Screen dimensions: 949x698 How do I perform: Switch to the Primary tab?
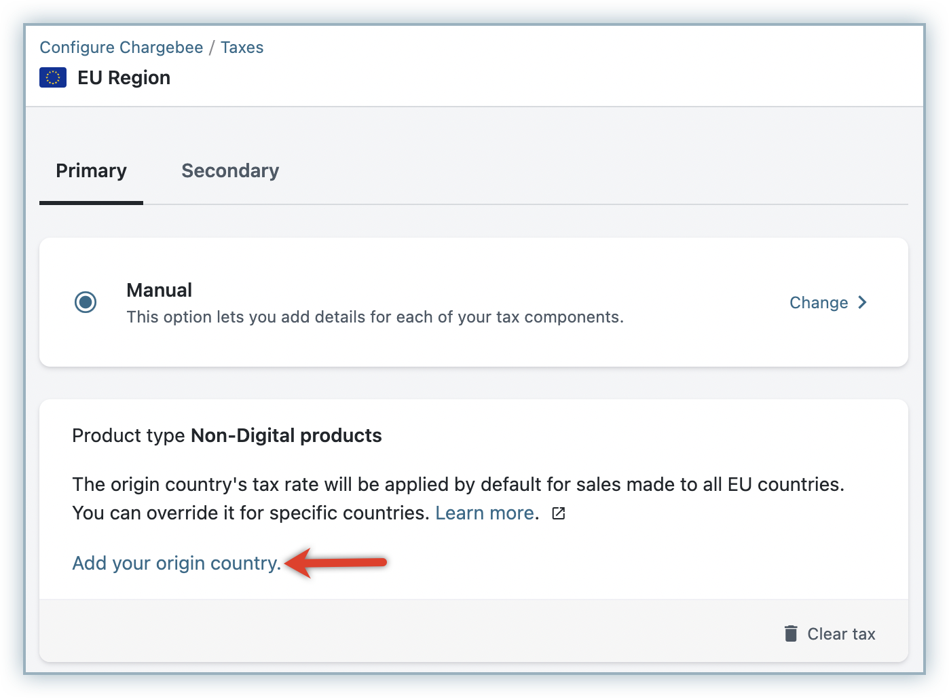click(91, 171)
